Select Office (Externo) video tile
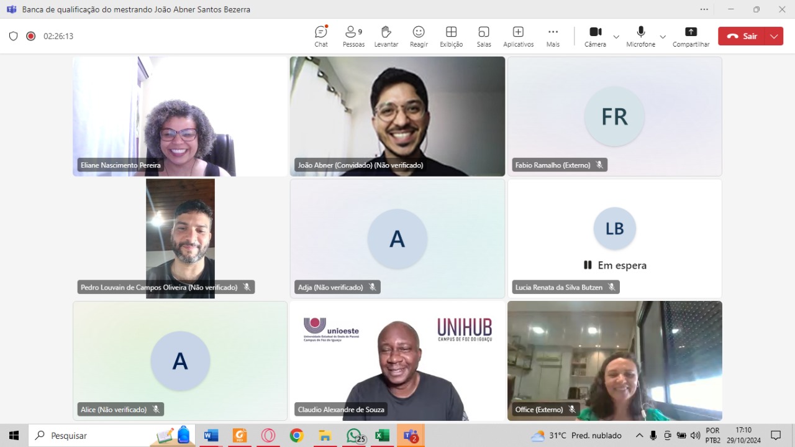 coord(615,361)
